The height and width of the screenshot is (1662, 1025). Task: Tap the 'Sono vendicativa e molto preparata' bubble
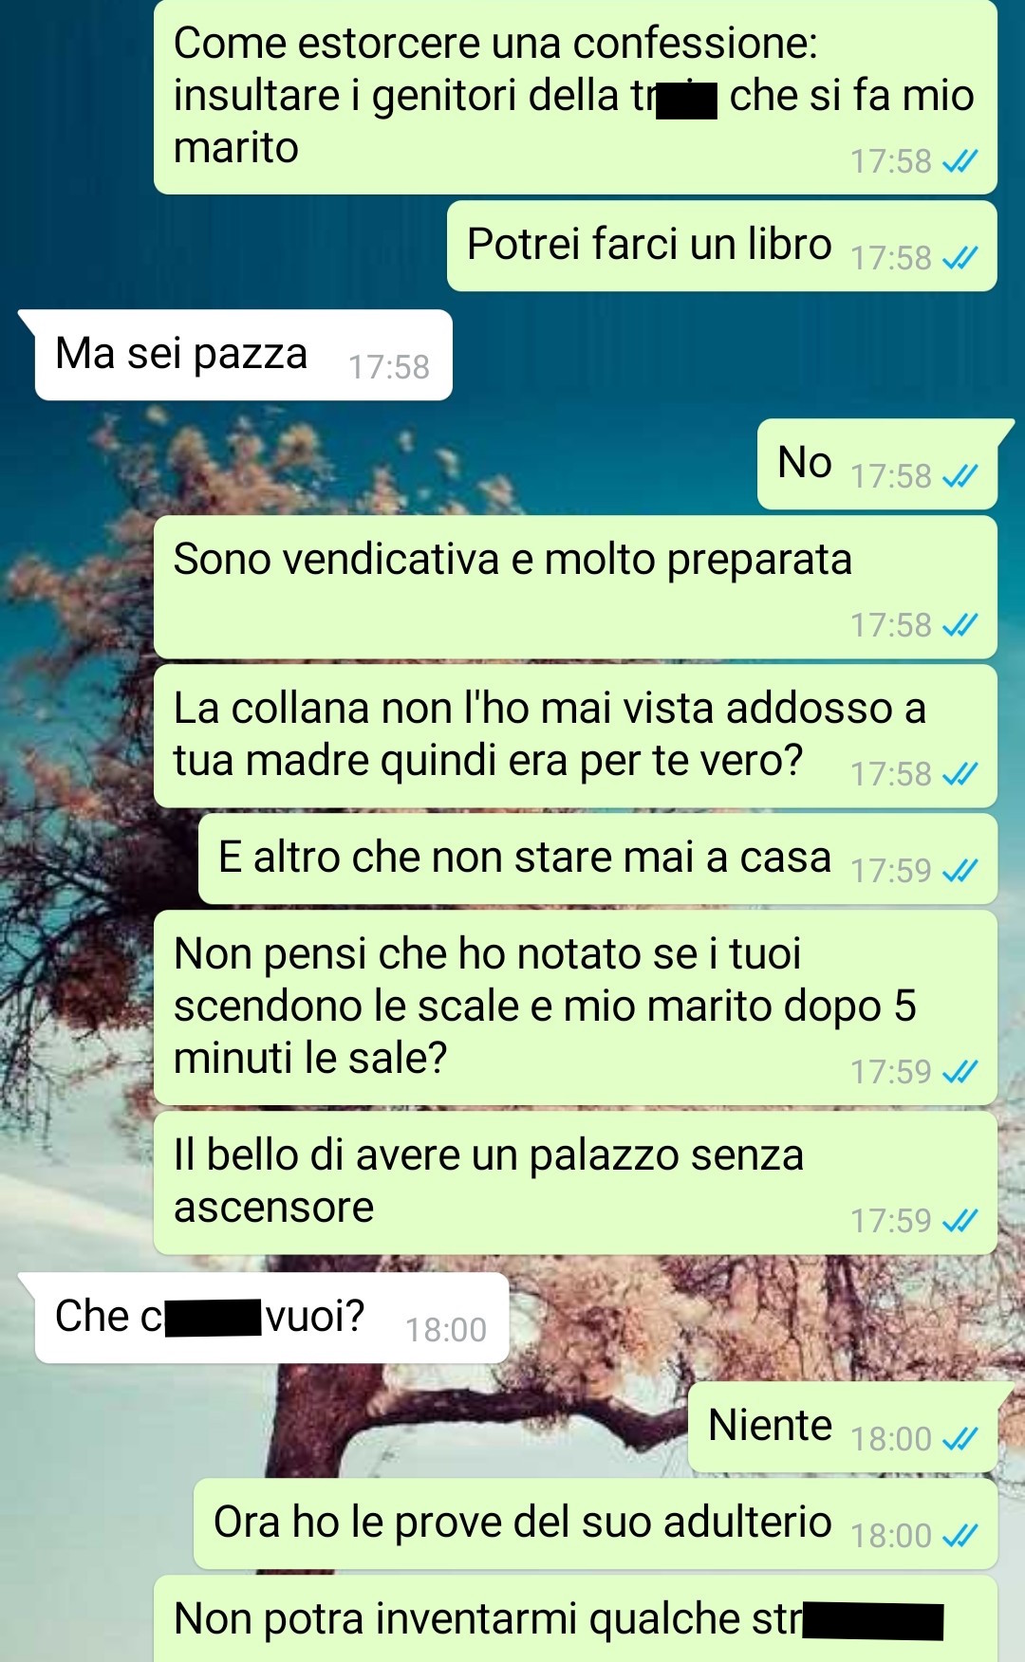point(575,587)
